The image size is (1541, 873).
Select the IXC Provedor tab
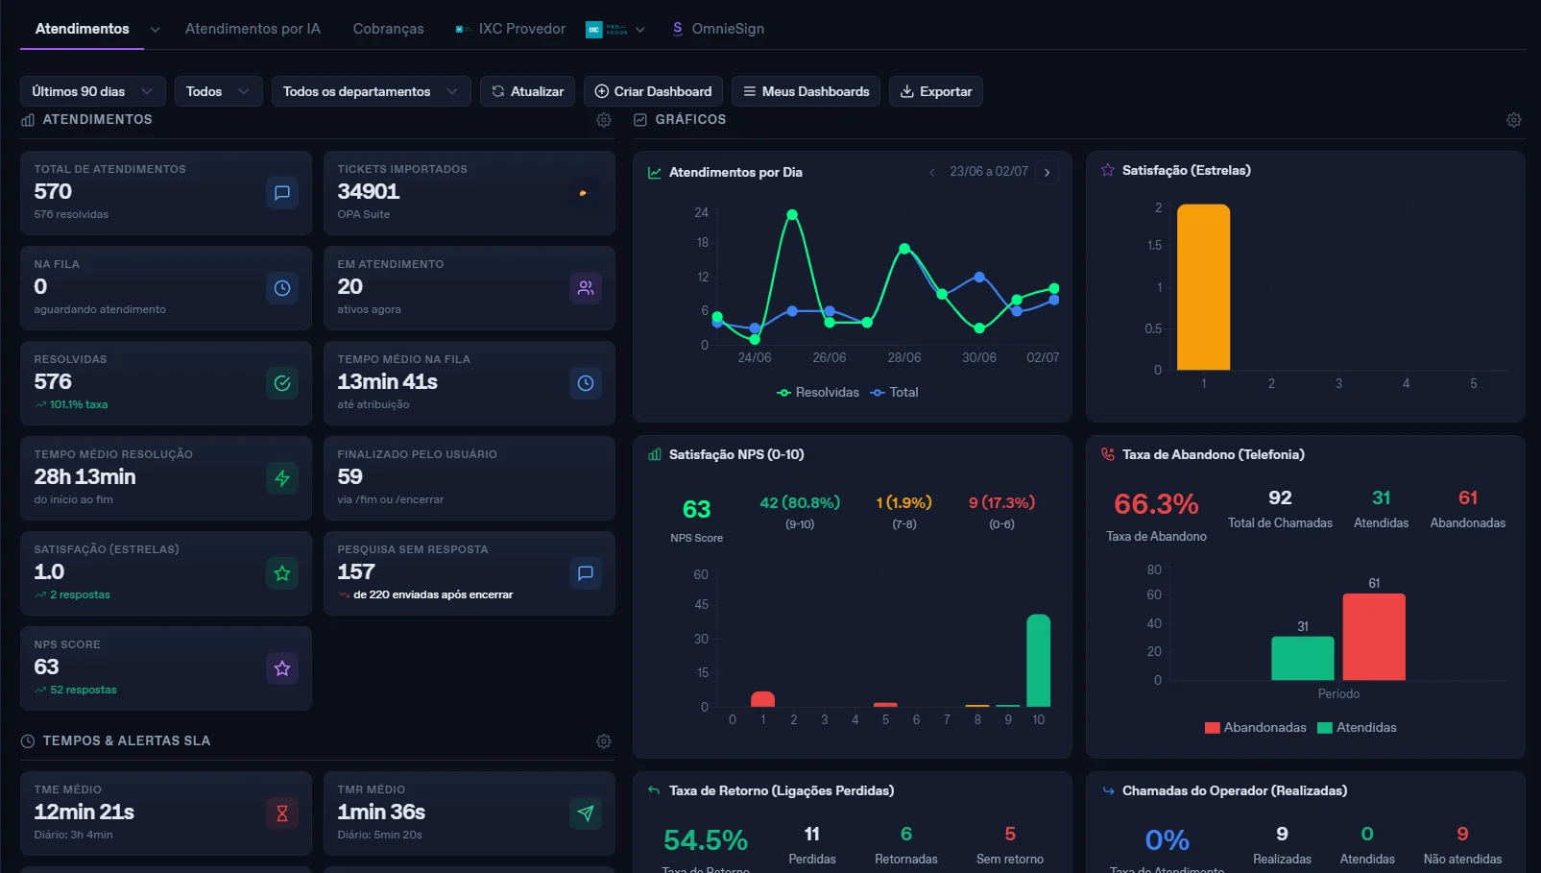pos(511,29)
